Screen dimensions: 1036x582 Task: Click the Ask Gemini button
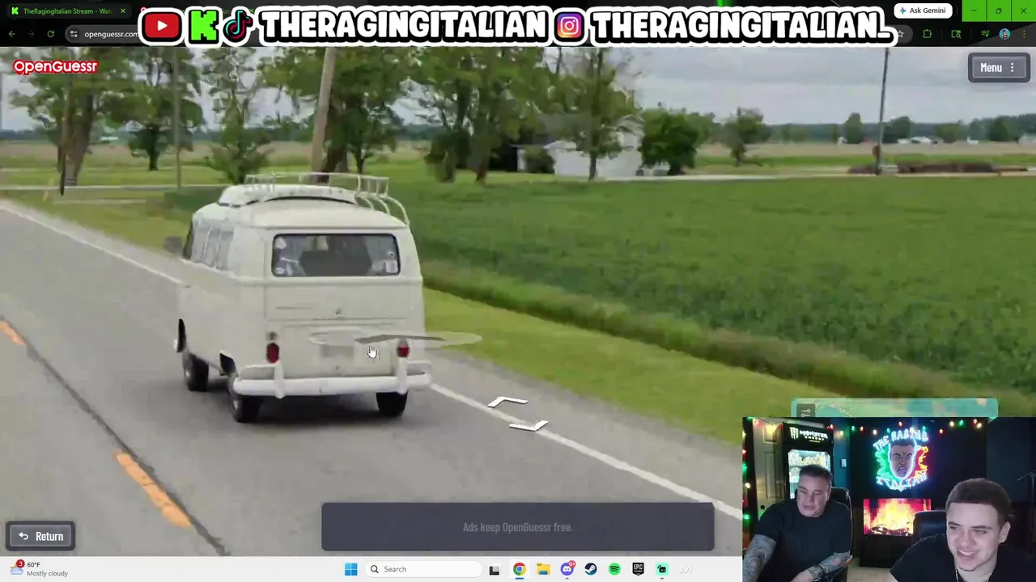coord(923,11)
